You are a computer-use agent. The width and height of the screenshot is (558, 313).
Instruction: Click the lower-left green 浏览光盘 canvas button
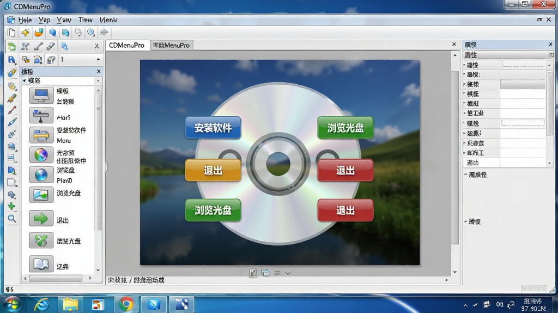click(213, 210)
